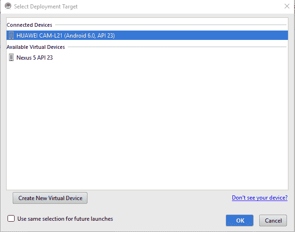Select the HUAWEI CAM-L21 connected device
This screenshot has height=232, width=295.
coord(147,35)
